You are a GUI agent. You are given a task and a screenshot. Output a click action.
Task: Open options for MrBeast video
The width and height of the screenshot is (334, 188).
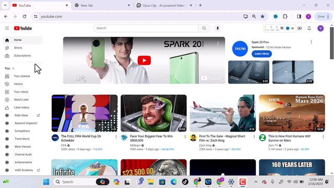(x=185, y=136)
